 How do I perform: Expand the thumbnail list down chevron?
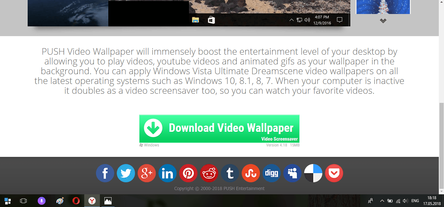click(383, 21)
